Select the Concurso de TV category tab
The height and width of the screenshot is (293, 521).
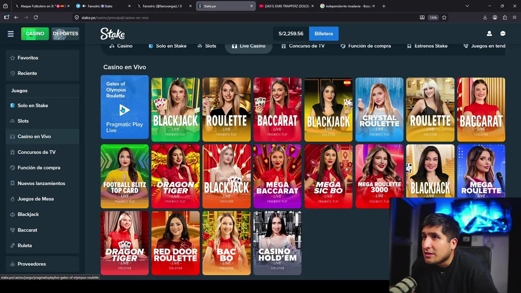tap(303, 46)
